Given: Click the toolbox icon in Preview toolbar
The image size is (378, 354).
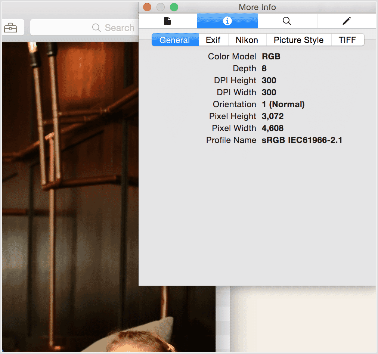Looking at the screenshot, I should coord(10,28).
